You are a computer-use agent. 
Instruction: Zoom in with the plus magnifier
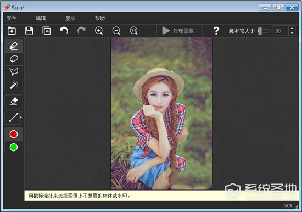pos(99,31)
